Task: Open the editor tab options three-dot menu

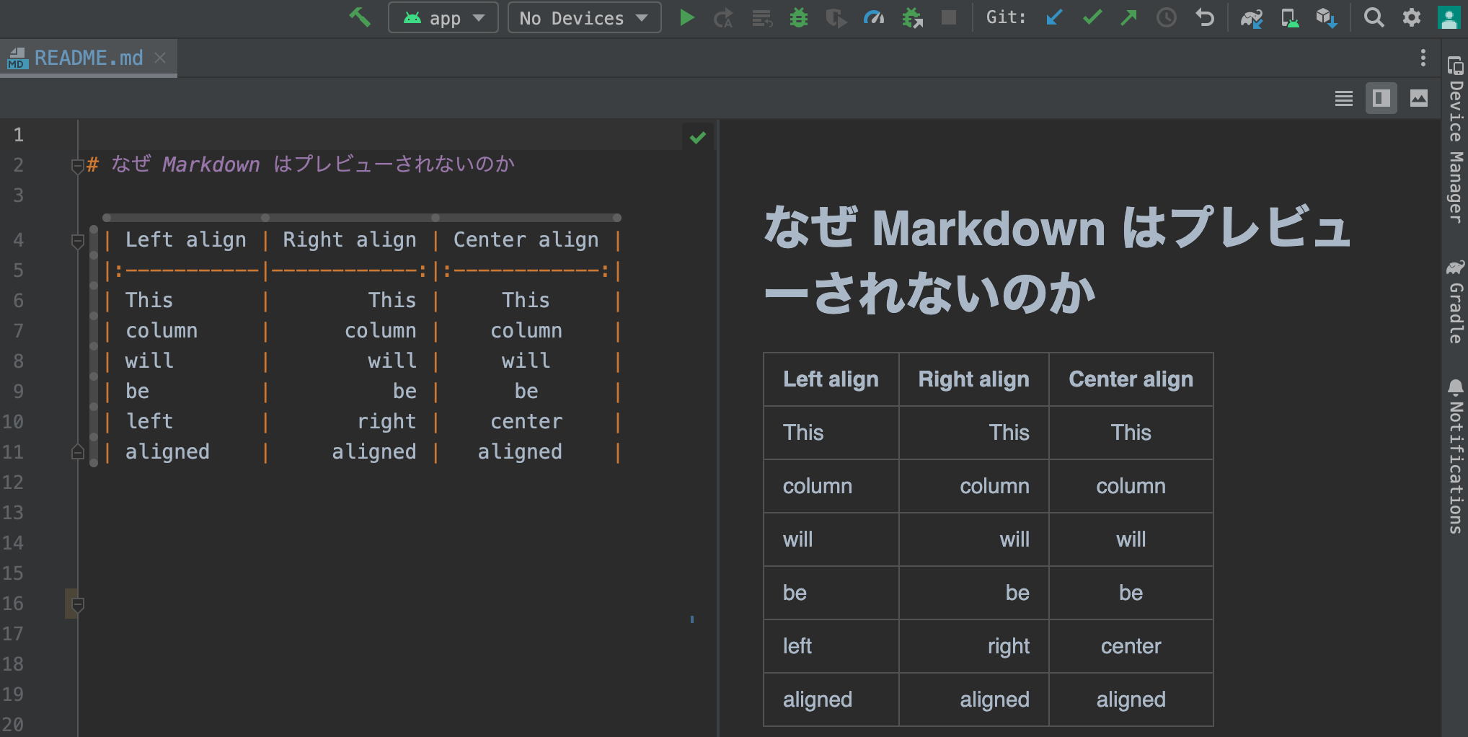Action: tap(1423, 58)
